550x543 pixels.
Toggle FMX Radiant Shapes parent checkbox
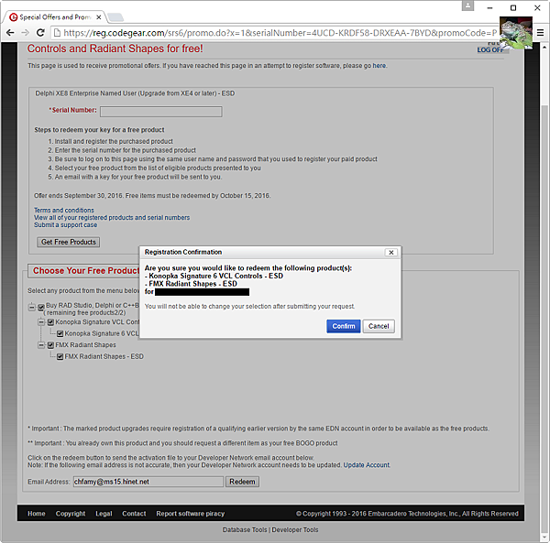[50, 345]
